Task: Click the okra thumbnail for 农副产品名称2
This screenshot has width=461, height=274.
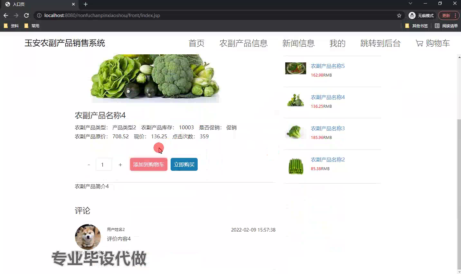Action: [296, 166]
